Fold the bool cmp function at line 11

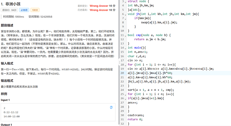click(126, 36)
